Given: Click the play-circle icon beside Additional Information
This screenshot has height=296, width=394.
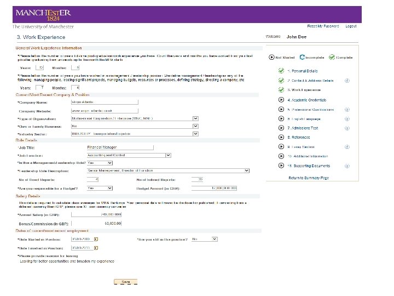Looking at the screenshot, I should point(281,156).
